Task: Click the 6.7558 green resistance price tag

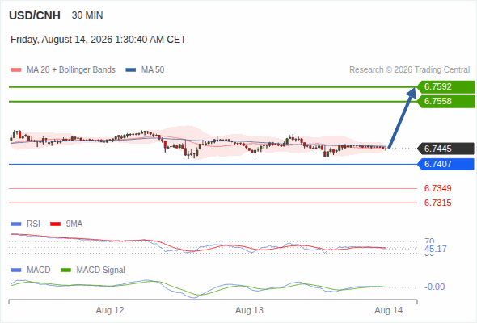Action: click(445, 102)
